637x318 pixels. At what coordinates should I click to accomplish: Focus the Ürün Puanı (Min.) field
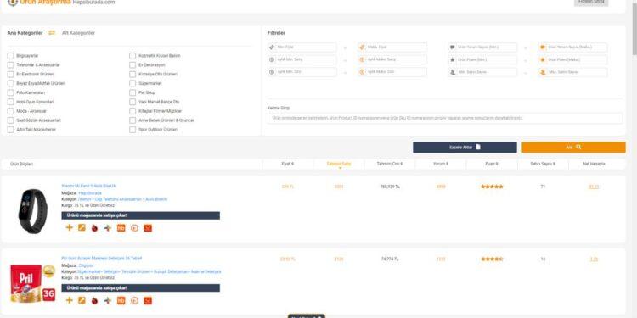(482, 59)
